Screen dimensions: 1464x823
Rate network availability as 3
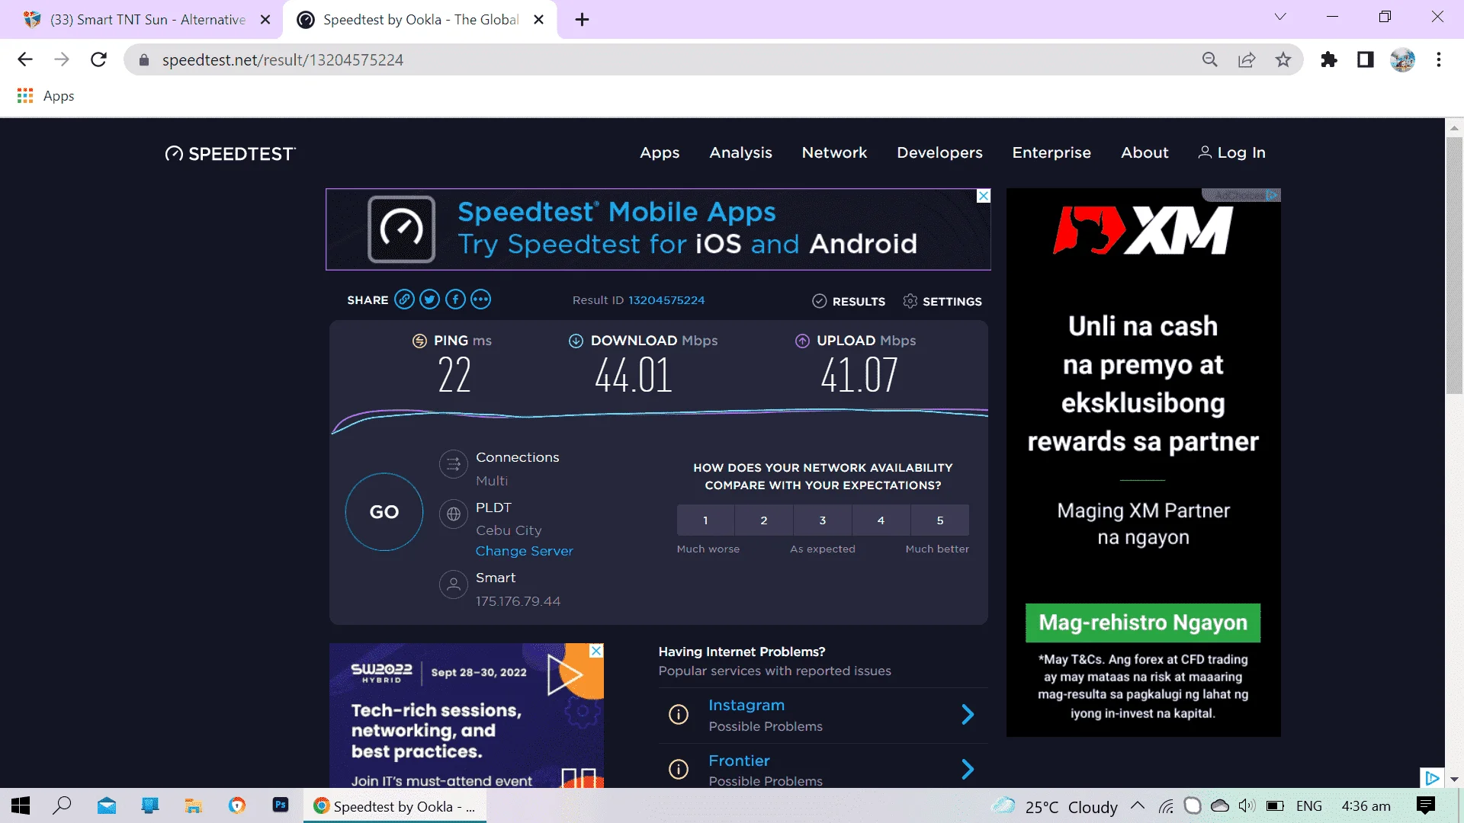pos(823,520)
